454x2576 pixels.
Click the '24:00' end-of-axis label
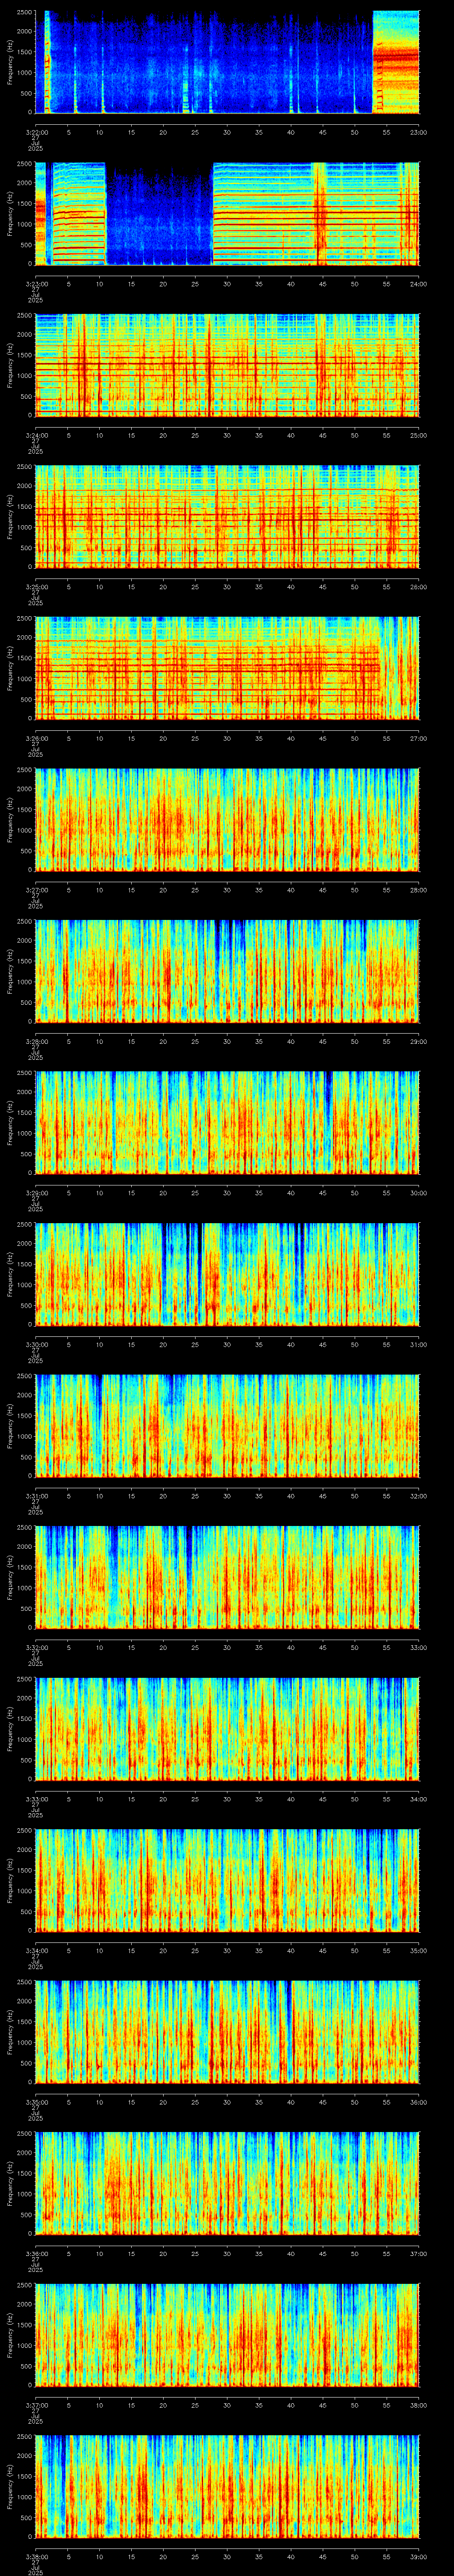pos(418,284)
